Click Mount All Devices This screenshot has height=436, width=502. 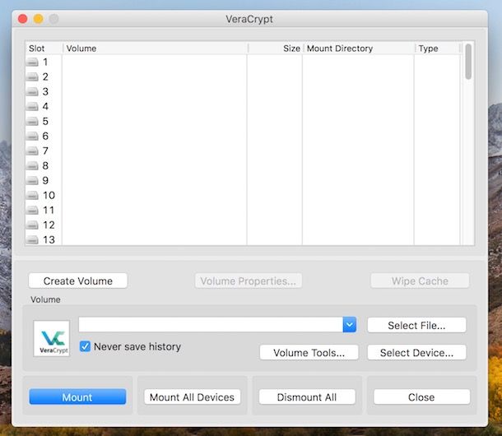pyautogui.click(x=192, y=397)
